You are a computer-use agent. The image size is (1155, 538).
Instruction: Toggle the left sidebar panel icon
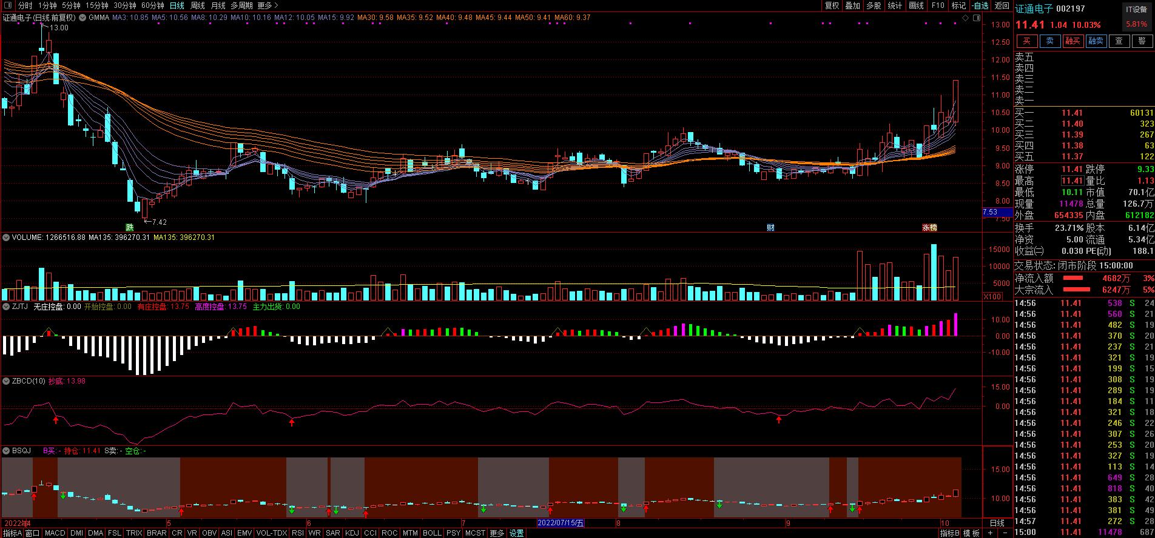[x=7, y=5]
